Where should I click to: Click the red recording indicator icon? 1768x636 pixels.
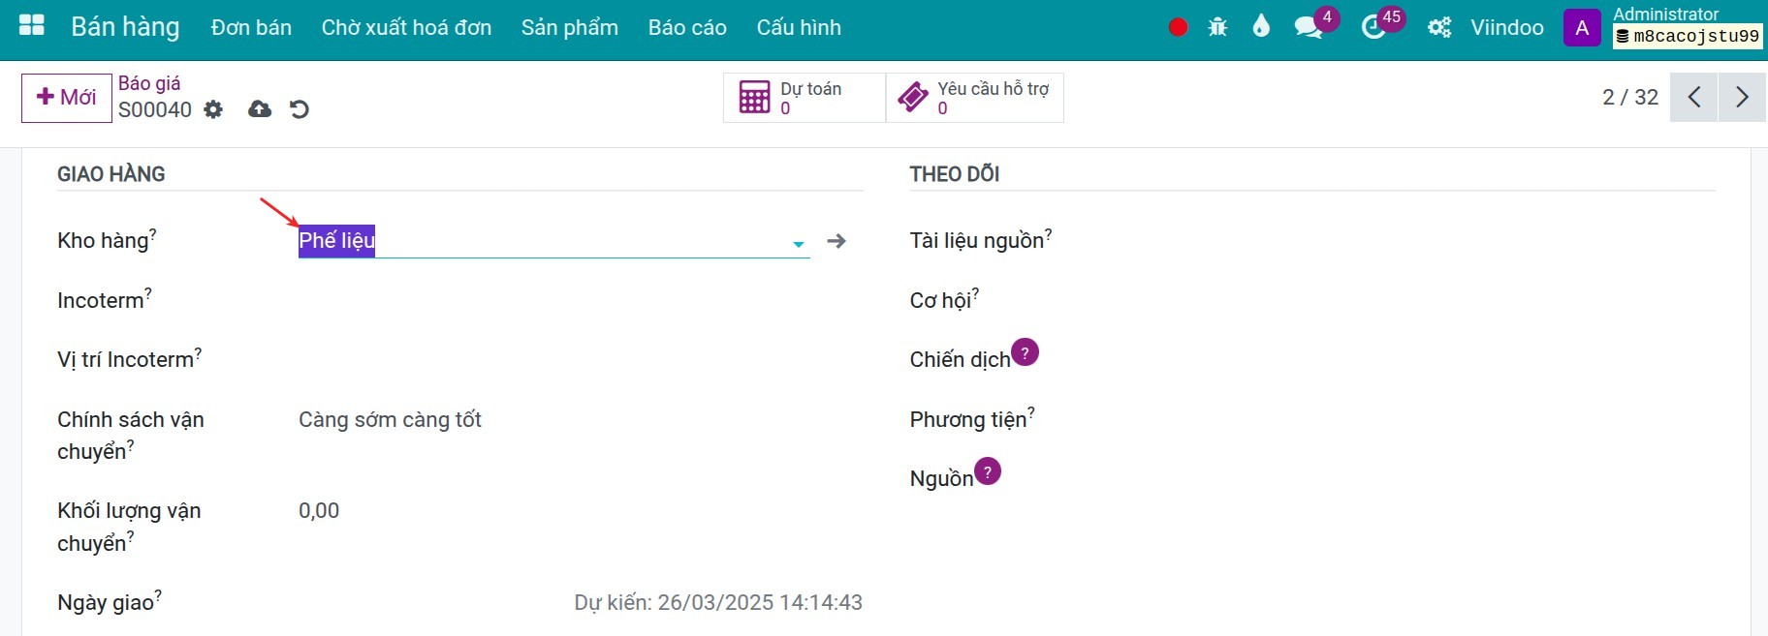pos(1178,27)
